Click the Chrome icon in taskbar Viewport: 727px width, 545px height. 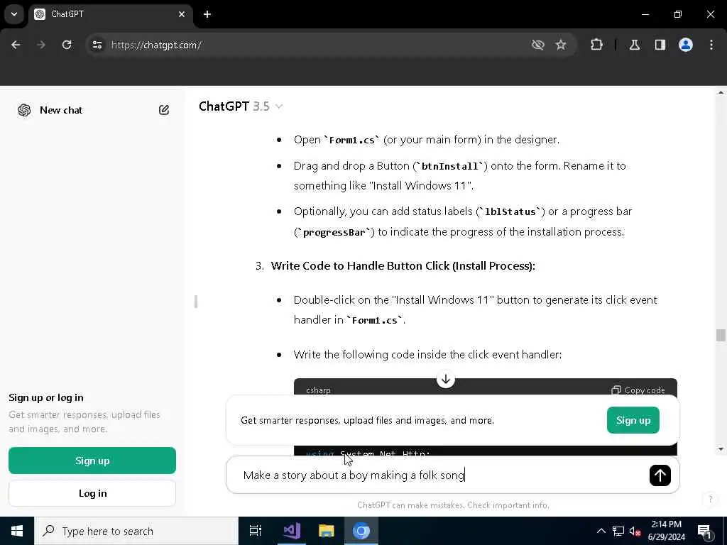point(361,531)
